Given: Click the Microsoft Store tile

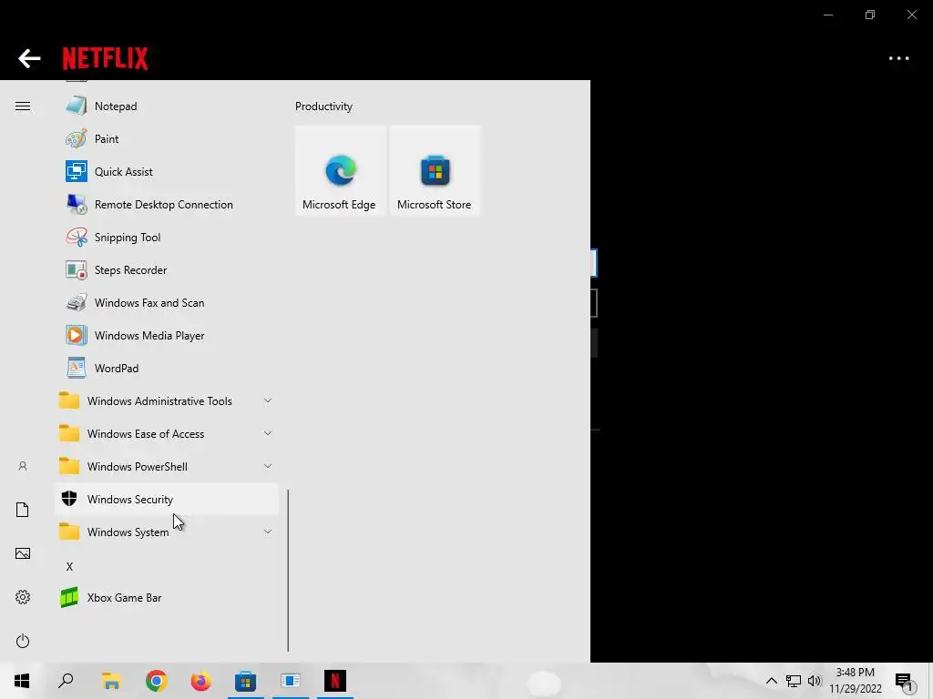Looking at the screenshot, I should (x=435, y=170).
